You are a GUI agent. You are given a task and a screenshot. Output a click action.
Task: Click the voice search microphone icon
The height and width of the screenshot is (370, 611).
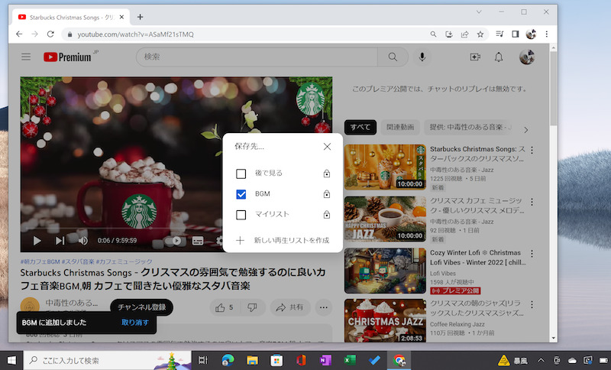point(422,57)
